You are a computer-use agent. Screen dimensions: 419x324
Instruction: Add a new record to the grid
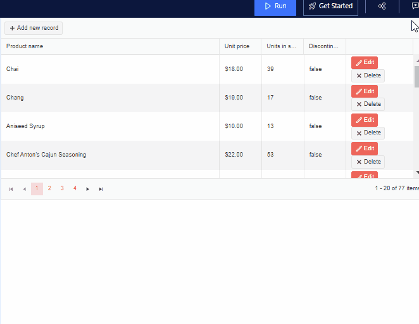click(34, 28)
